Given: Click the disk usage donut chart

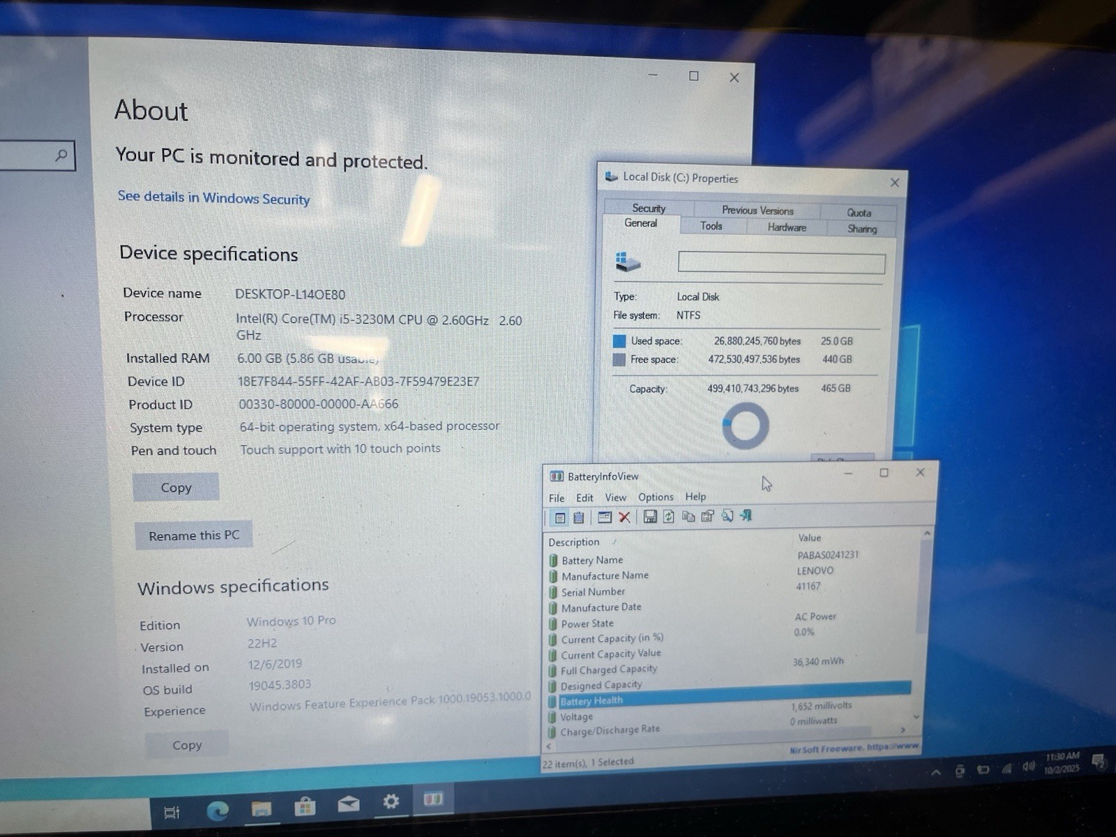Looking at the screenshot, I should click(x=746, y=425).
